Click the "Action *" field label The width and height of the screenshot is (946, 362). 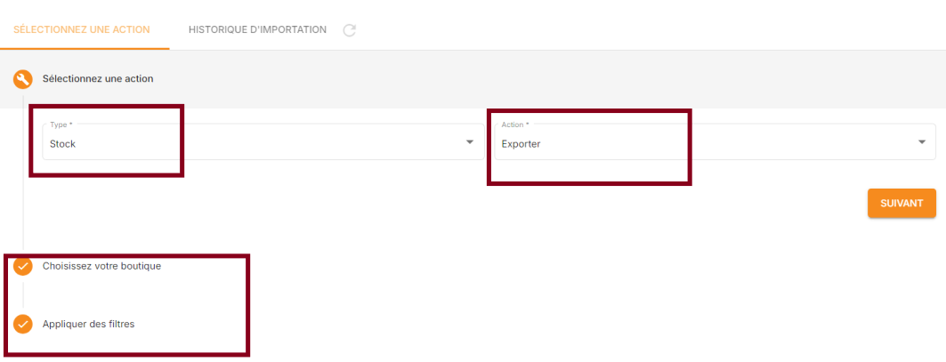point(515,125)
